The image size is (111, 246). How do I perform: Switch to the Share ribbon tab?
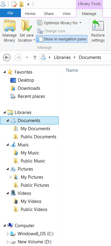49,14
